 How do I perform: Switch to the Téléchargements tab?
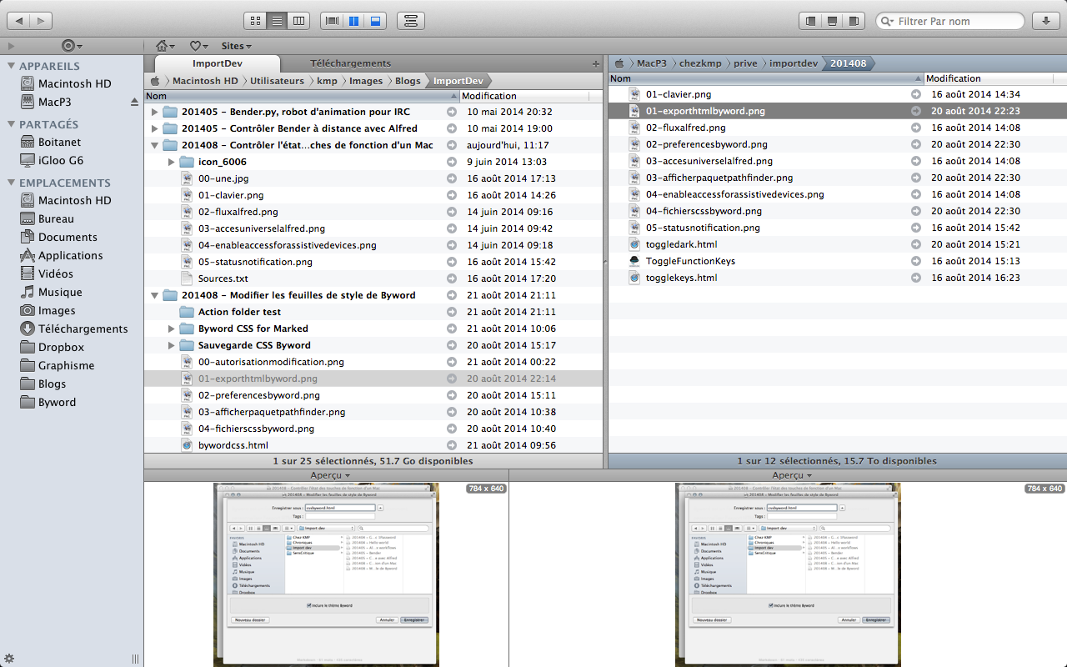coord(350,63)
